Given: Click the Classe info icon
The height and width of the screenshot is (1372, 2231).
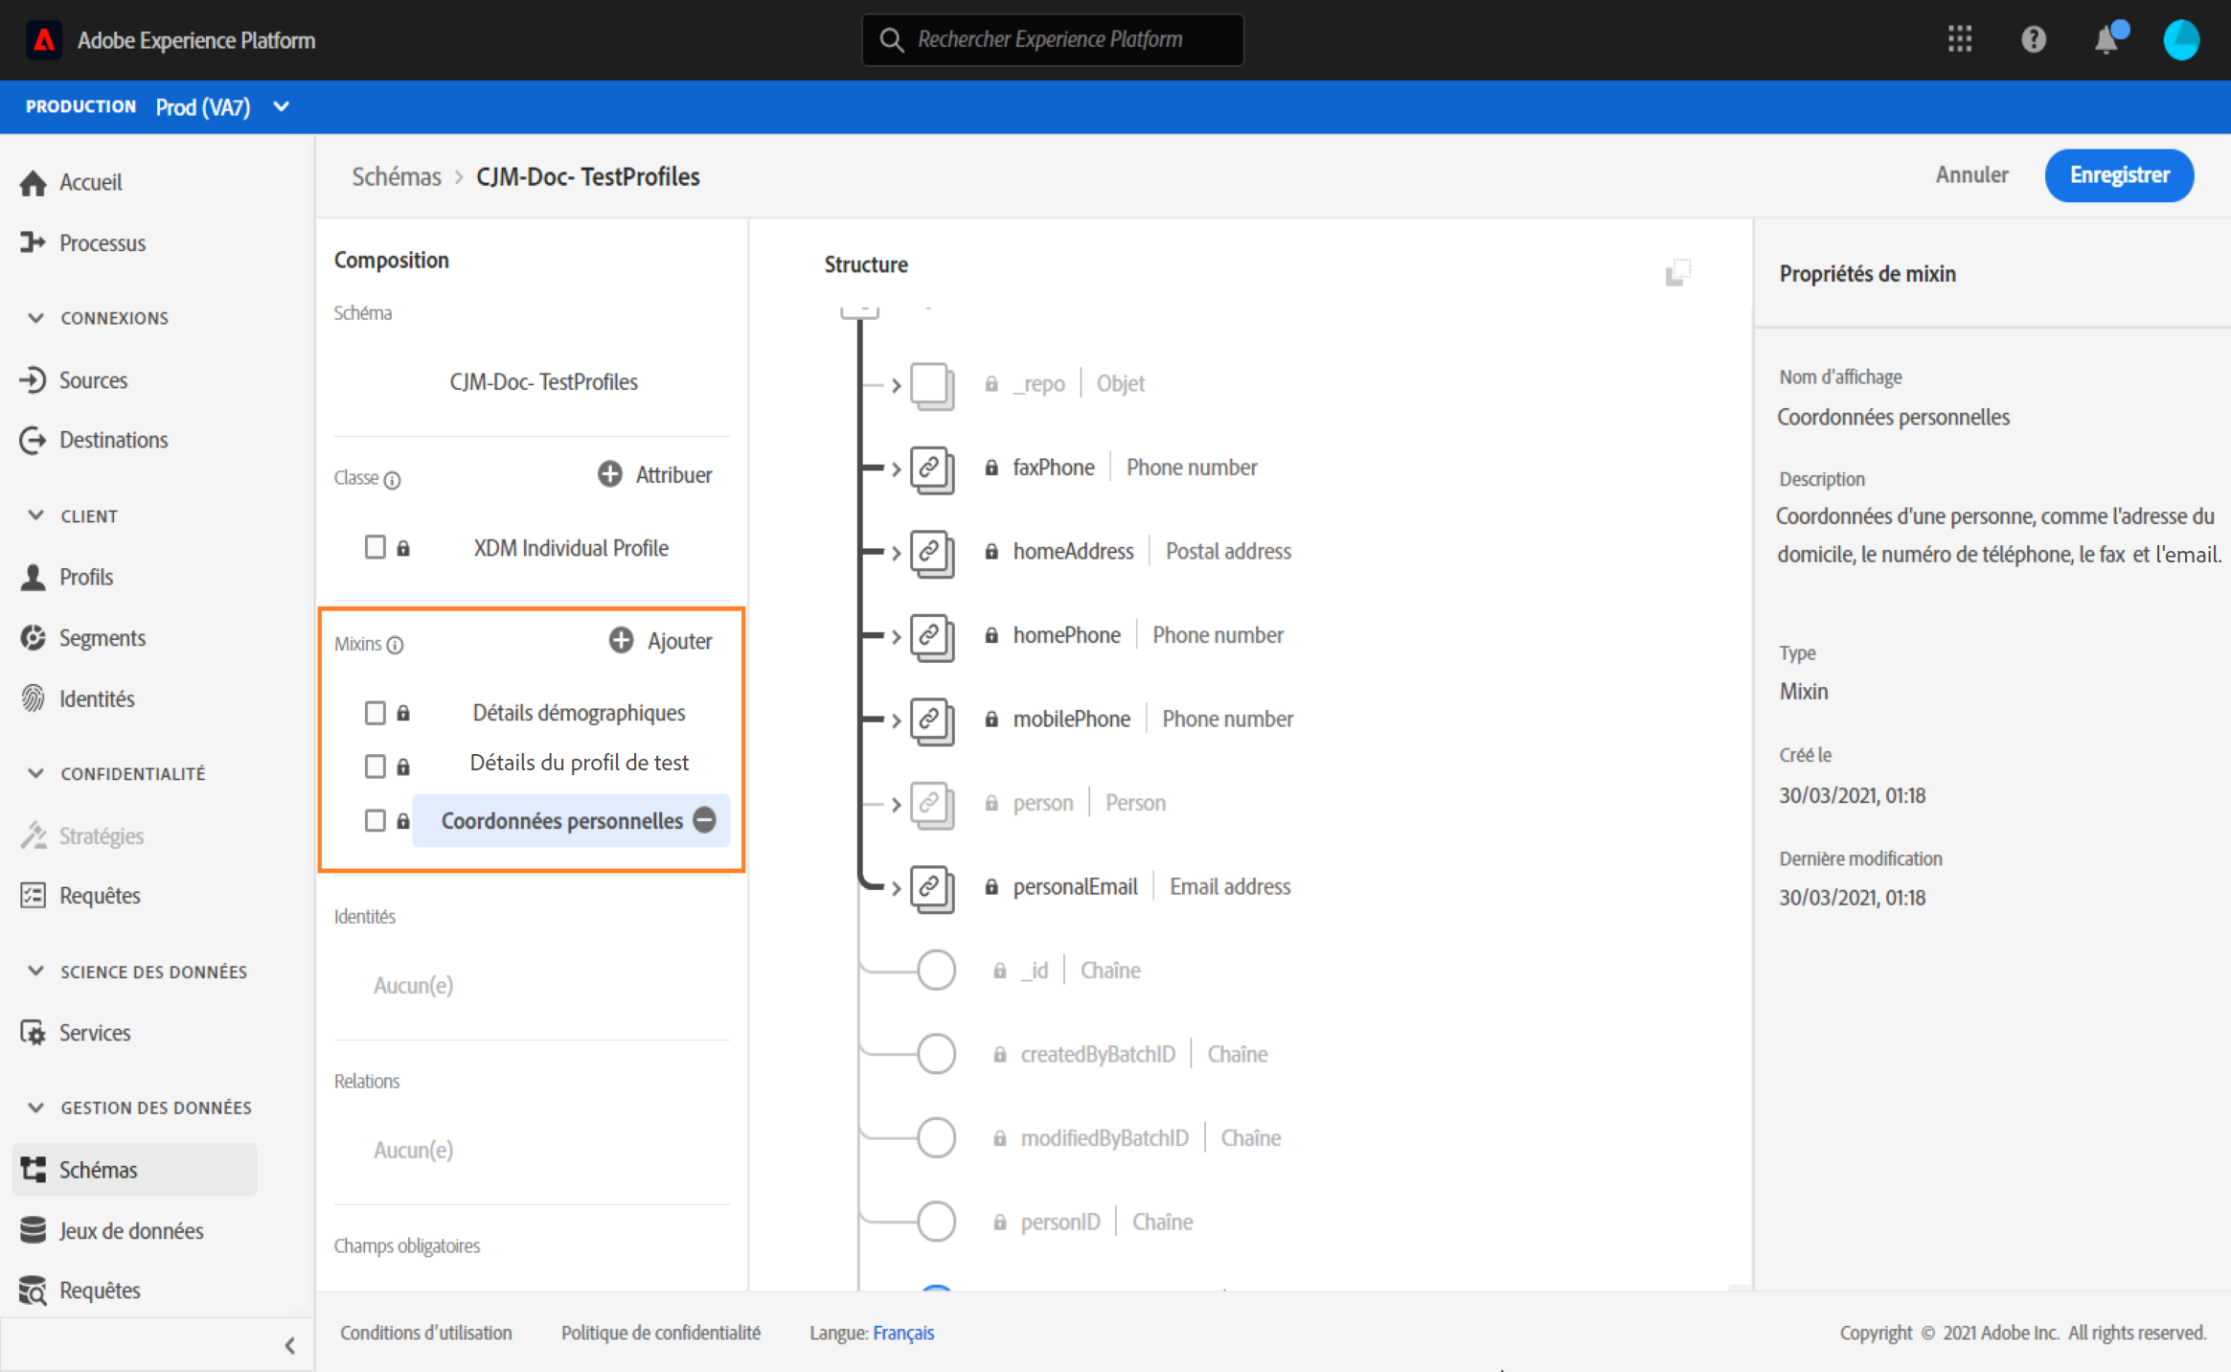Looking at the screenshot, I should click(x=393, y=479).
